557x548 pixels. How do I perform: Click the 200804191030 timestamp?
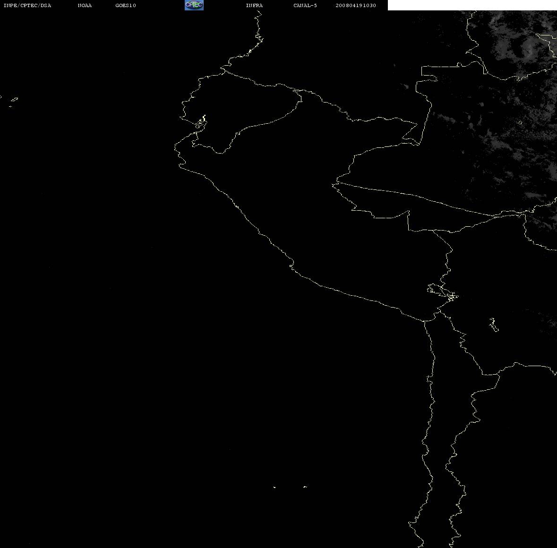tap(356, 5)
